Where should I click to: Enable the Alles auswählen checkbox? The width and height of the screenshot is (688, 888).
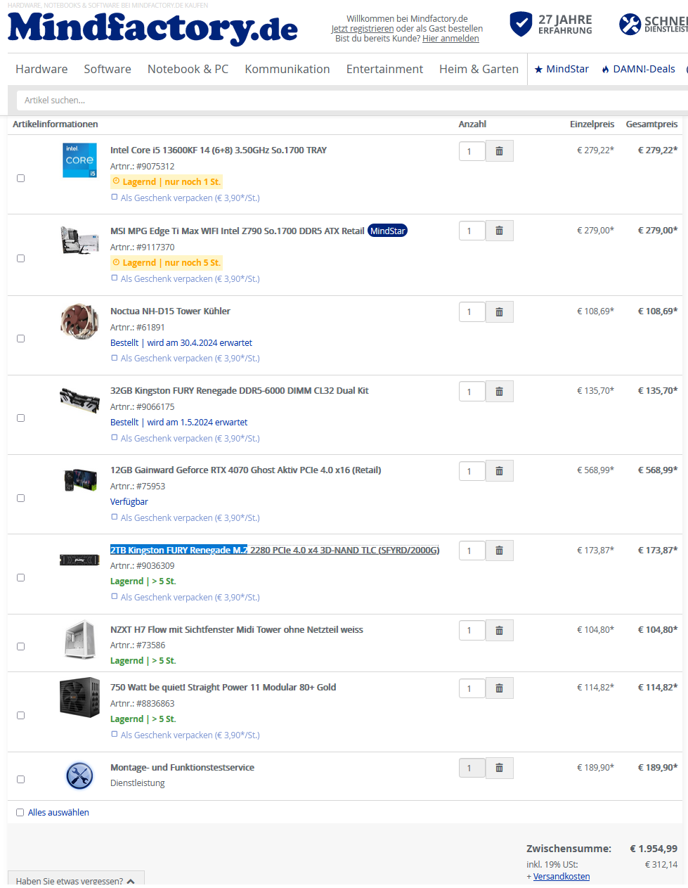tap(20, 813)
